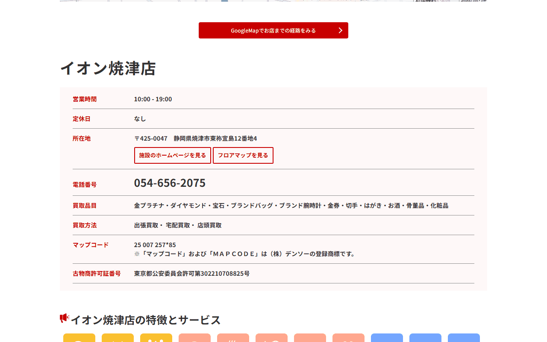Click the なし holiday value
This screenshot has height=342, width=547.
[140, 119]
